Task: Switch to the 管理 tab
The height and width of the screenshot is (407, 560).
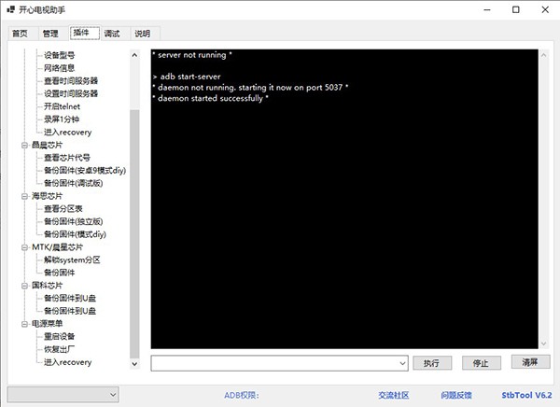Action: coord(50,34)
